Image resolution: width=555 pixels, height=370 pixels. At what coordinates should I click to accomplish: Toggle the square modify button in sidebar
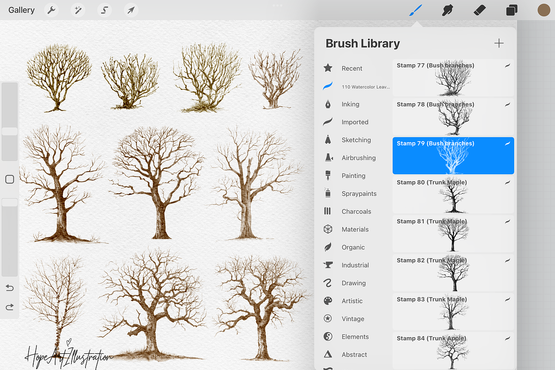tap(10, 179)
